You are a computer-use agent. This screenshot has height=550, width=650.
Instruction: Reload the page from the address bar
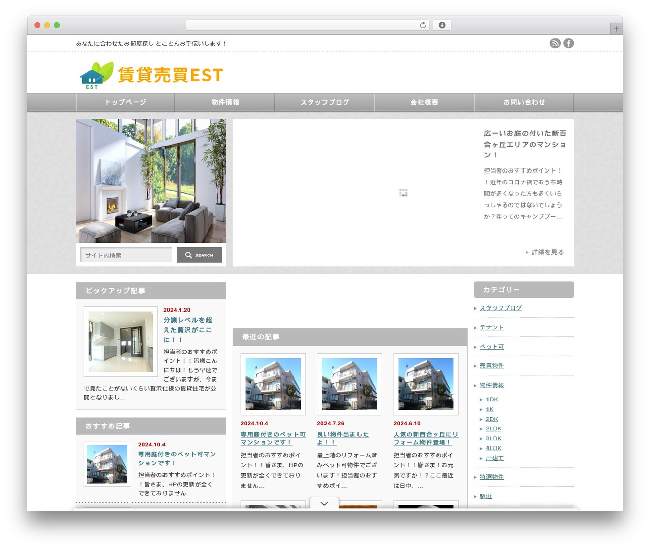pyautogui.click(x=422, y=25)
